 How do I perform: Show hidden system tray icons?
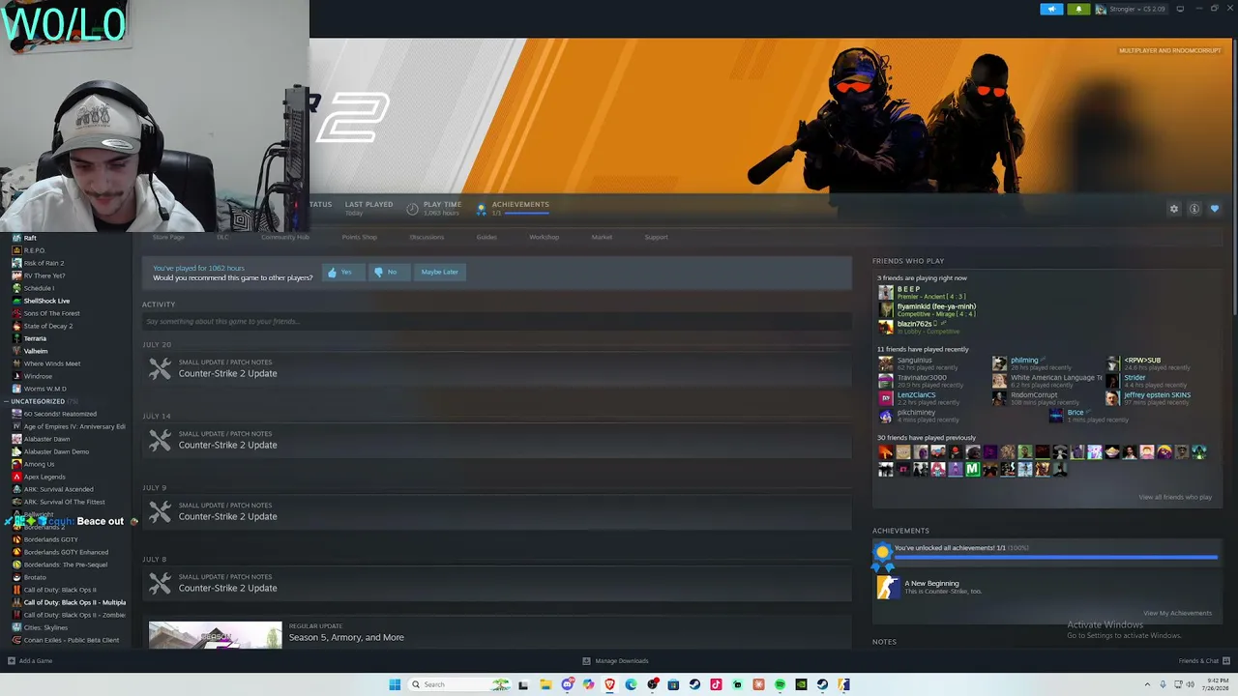pyautogui.click(x=1148, y=684)
